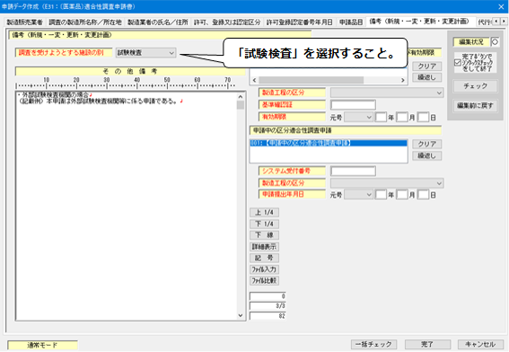Switch to the 申請品目 tab

tap(351, 22)
